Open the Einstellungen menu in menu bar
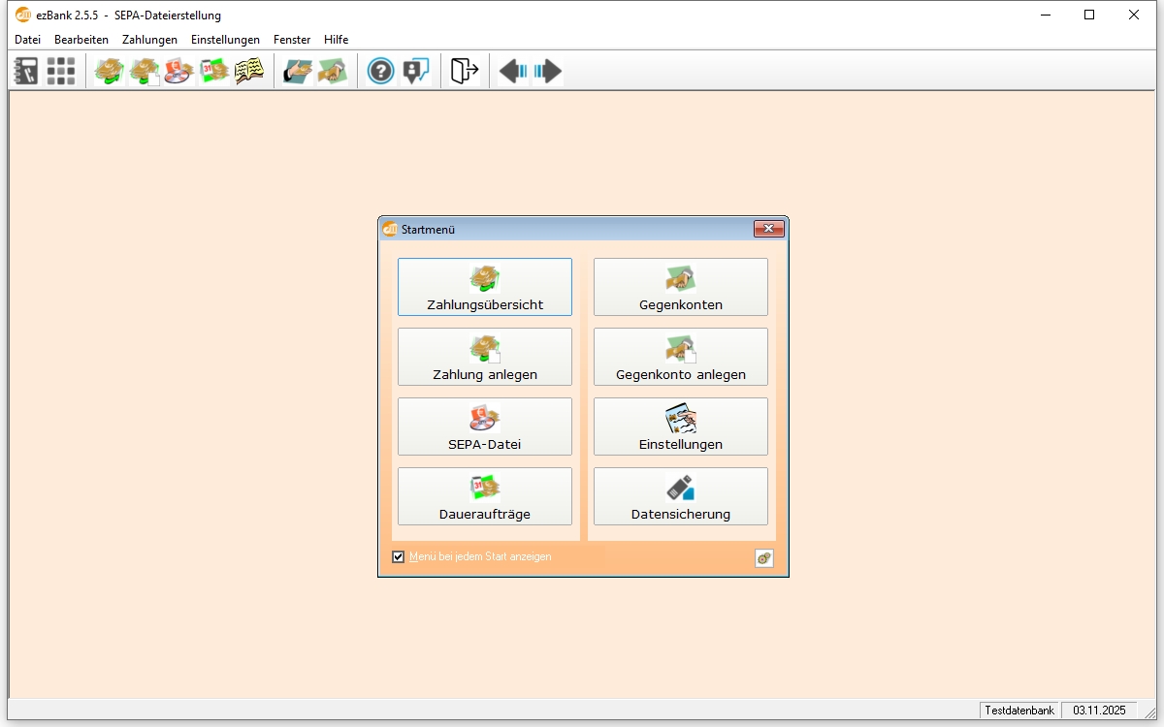This screenshot has width=1164, height=727. tap(225, 40)
